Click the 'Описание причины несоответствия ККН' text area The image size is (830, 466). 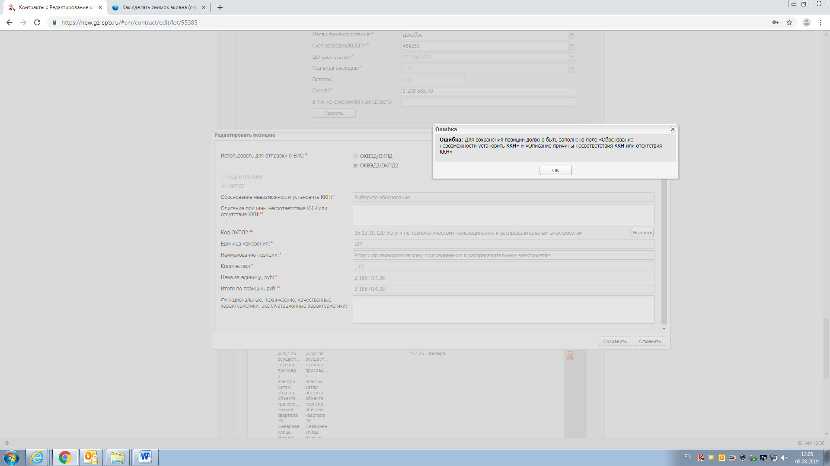click(x=503, y=214)
